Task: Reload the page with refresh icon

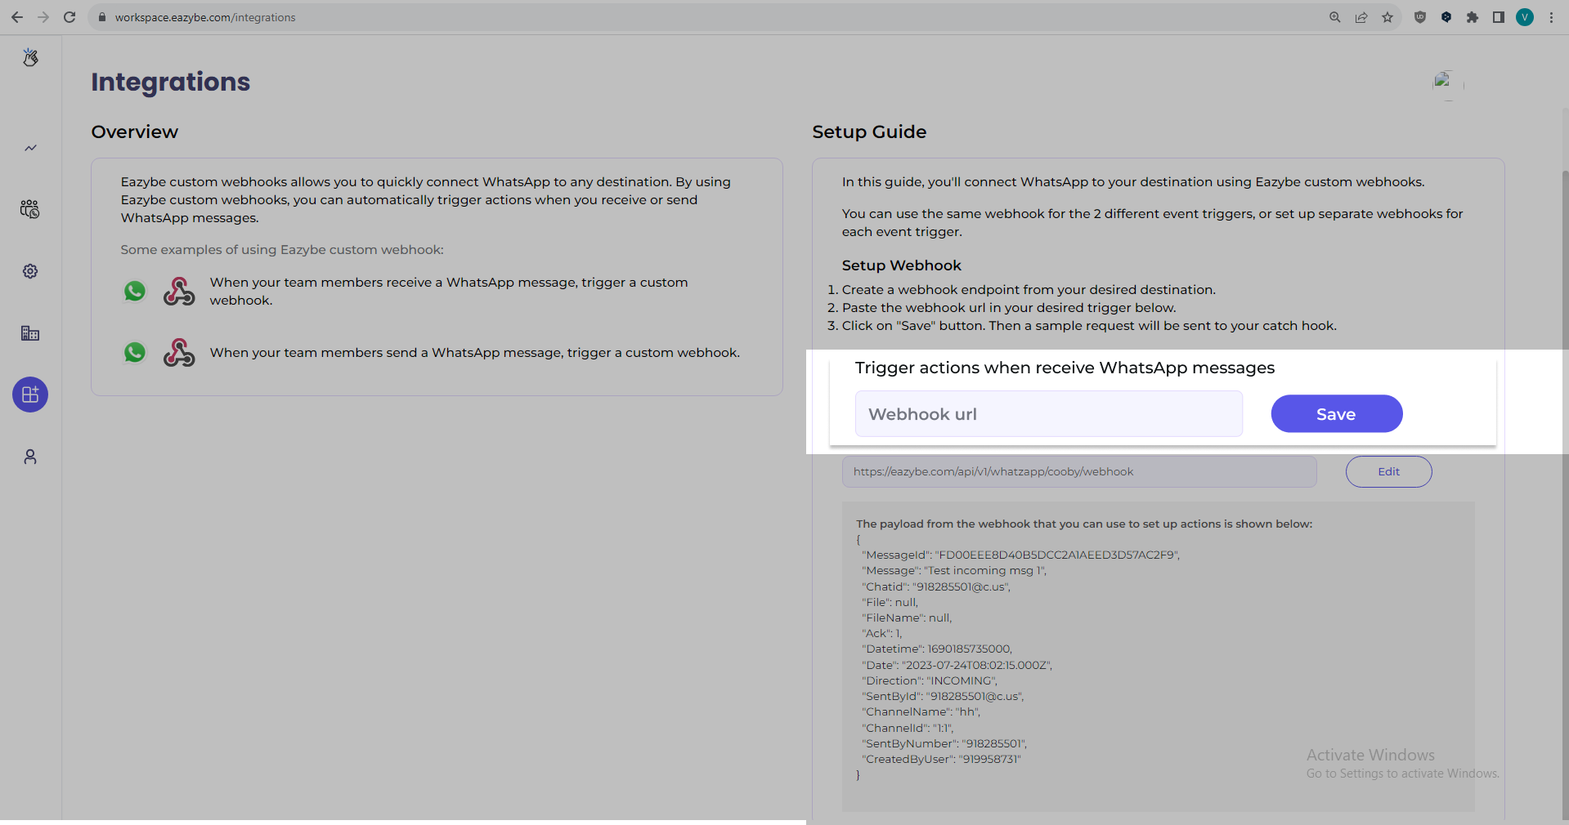Action: [x=69, y=17]
